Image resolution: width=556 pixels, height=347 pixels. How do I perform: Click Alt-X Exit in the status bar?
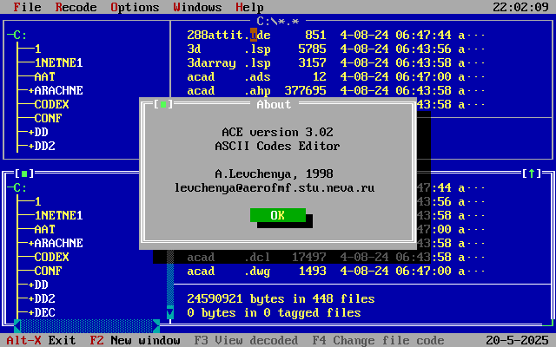click(41, 340)
